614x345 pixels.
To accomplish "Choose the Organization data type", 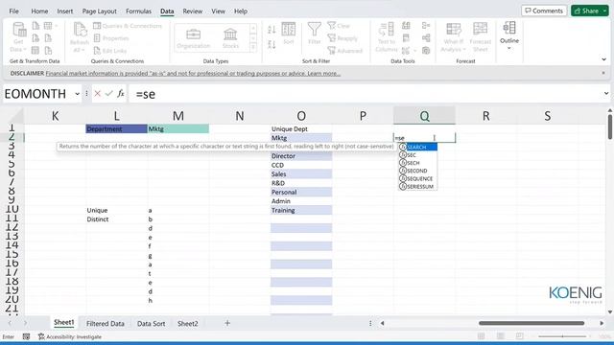I will 194,38.
